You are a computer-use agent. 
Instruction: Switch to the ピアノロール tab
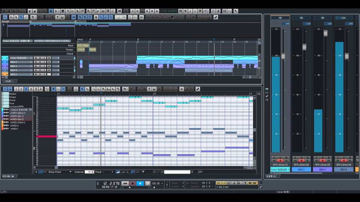(8, 176)
